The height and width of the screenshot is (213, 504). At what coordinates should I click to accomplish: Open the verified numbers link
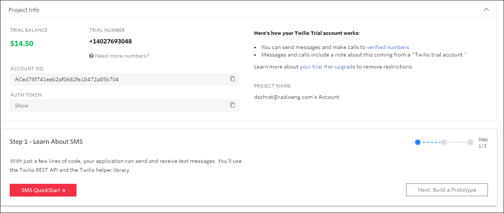[388, 47]
